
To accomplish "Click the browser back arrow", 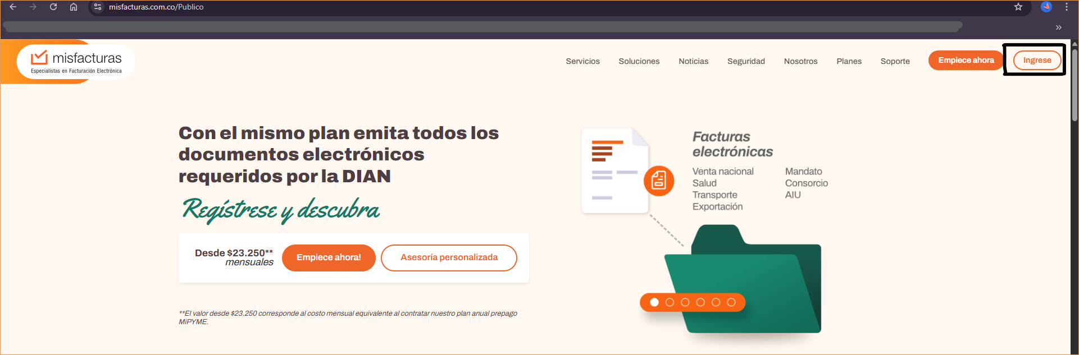I will click(13, 7).
